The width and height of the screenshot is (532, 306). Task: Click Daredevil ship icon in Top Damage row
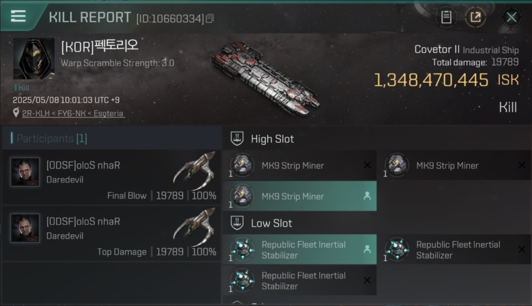tap(194, 226)
